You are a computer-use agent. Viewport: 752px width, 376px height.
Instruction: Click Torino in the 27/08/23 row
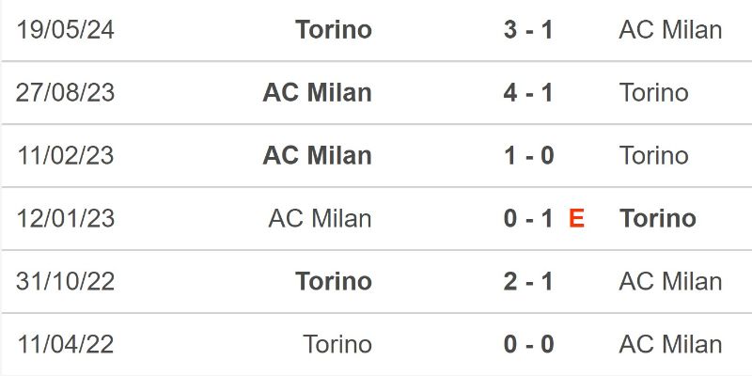654,93
